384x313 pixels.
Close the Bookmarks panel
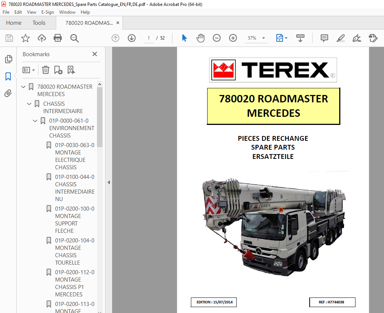coord(95,54)
